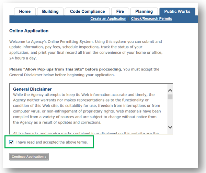Open the Planning tab
The width and height of the screenshot is (206, 173).
point(144,12)
